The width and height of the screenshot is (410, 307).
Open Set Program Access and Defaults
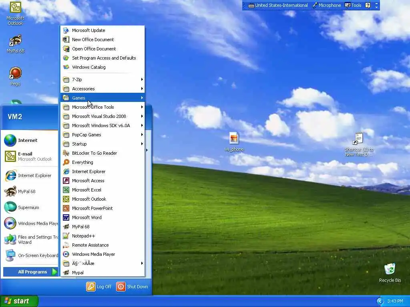(102, 58)
